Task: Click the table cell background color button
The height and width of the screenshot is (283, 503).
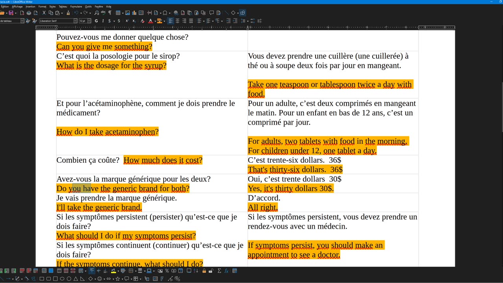Action: (x=113, y=271)
